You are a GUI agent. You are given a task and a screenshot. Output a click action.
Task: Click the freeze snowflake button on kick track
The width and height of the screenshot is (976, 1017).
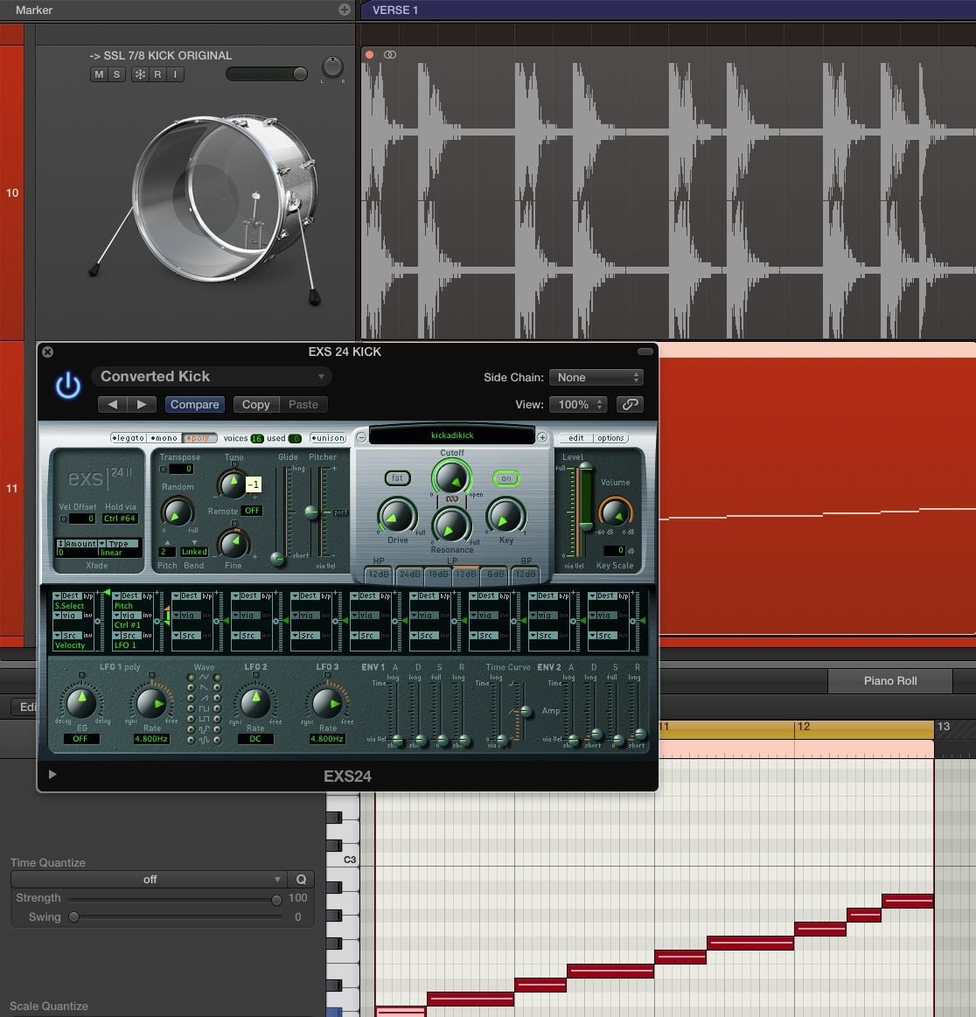pyautogui.click(x=139, y=74)
